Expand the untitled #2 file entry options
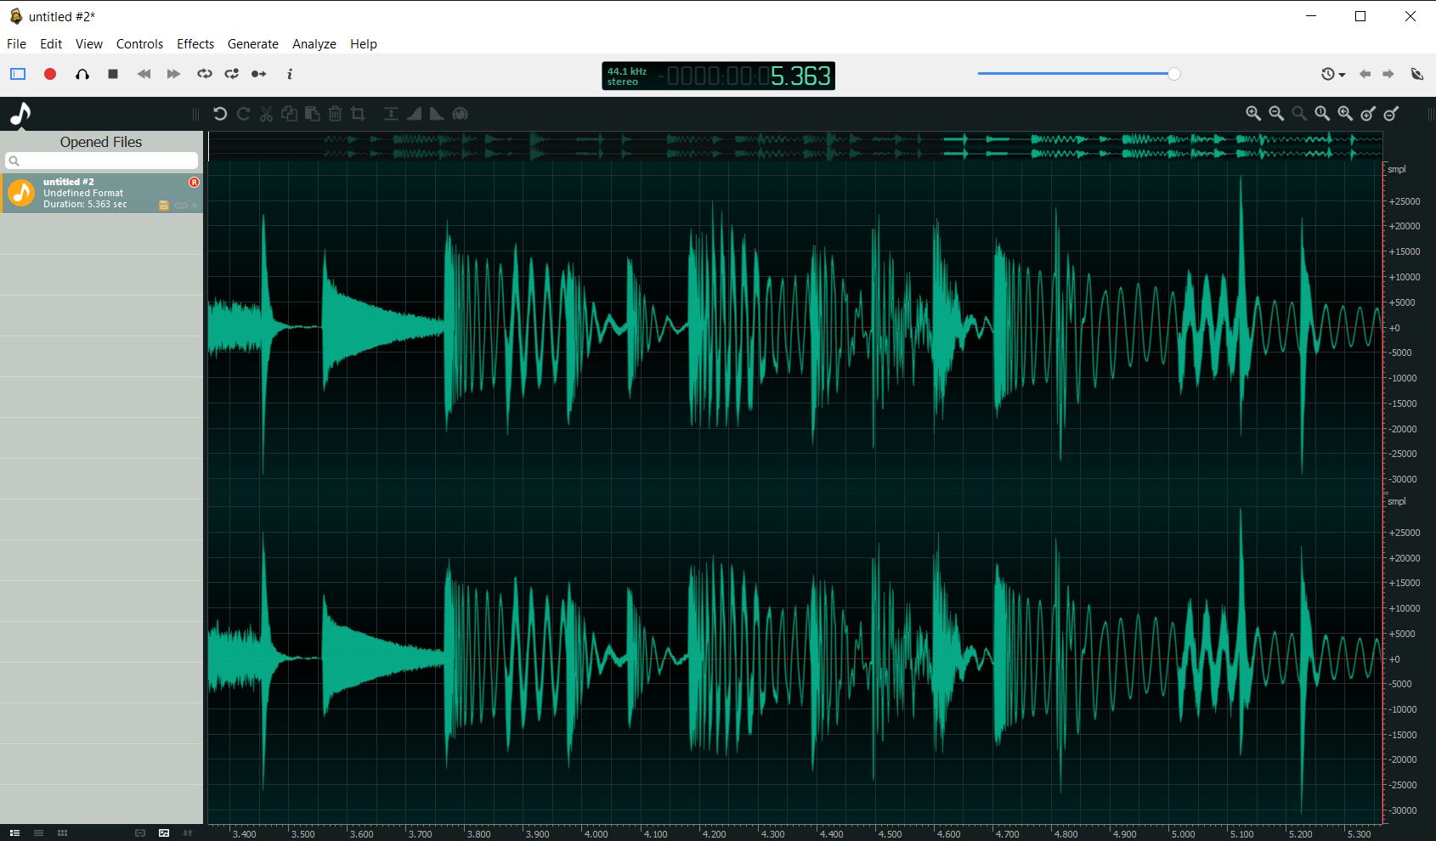Viewport: 1436px width, 841px height. click(x=194, y=205)
